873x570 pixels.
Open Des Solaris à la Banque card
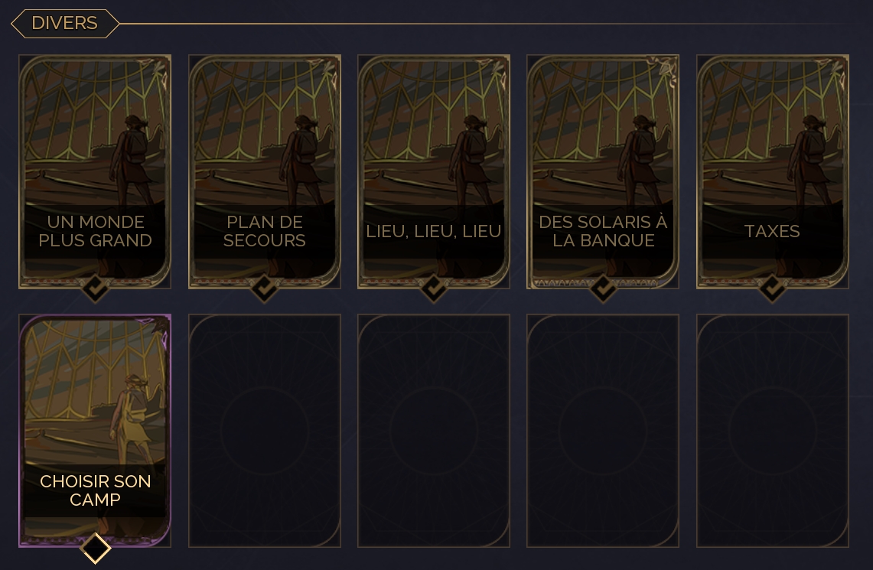(x=603, y=171)
